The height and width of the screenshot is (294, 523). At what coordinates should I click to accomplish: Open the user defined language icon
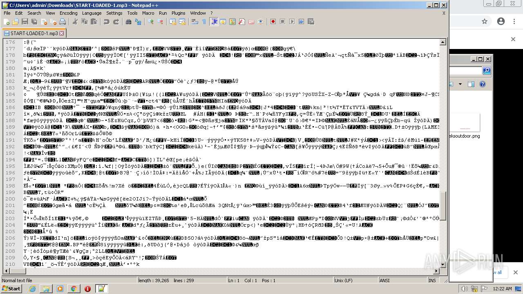pyautogui.click(x=224, y=22)
